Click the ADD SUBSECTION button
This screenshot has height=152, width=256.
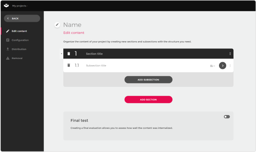pos(148,80)
